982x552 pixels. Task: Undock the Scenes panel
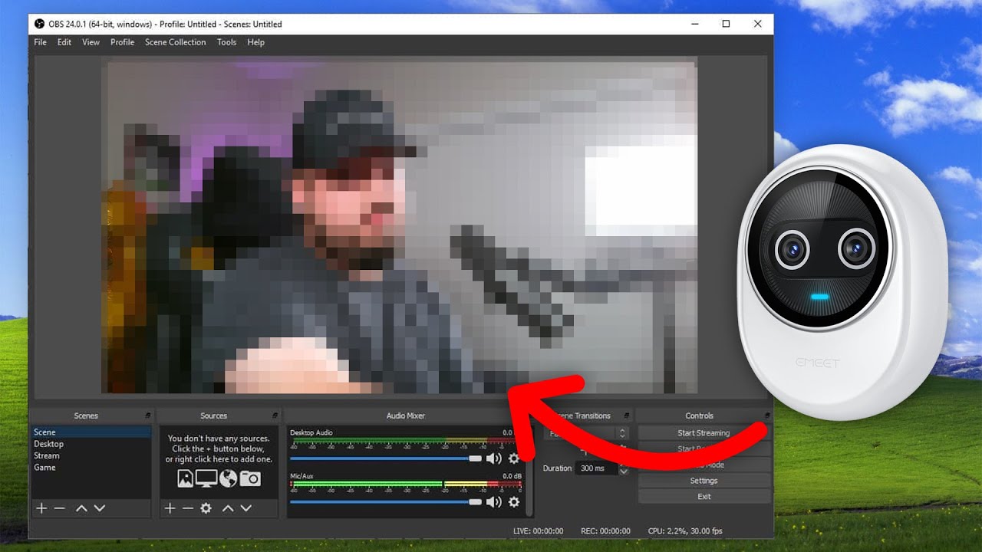(x=147, y=416)
